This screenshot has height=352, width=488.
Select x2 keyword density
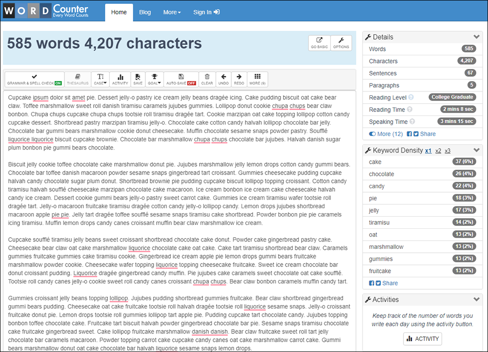[438, 151]
